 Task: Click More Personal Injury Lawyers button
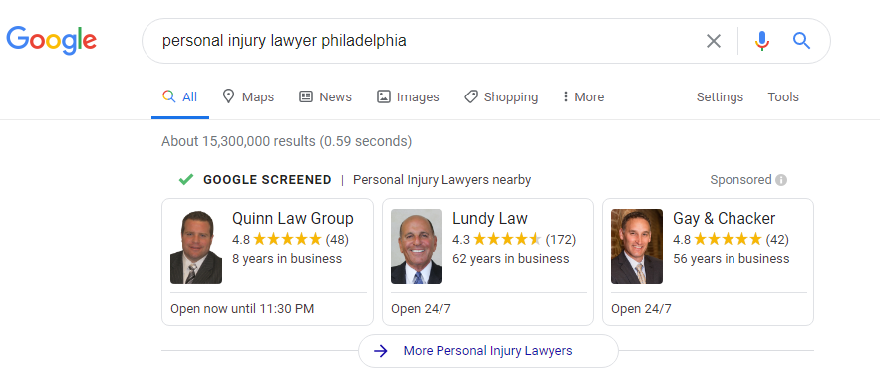click(487, 351)
